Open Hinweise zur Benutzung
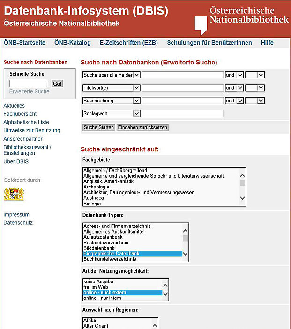Viewport: 291px width, 329px height. pyautogui.click(x=31, y=130)
